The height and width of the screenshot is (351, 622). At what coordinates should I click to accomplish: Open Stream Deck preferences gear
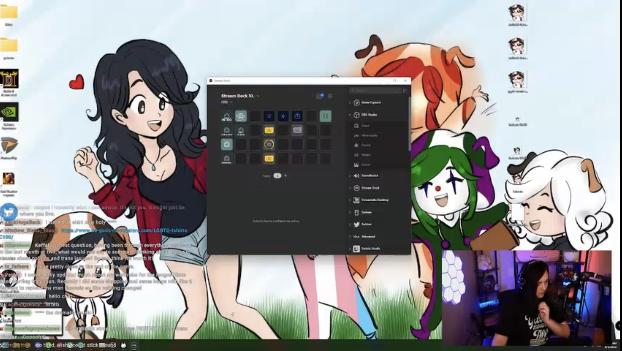click(x=330, y=96)
